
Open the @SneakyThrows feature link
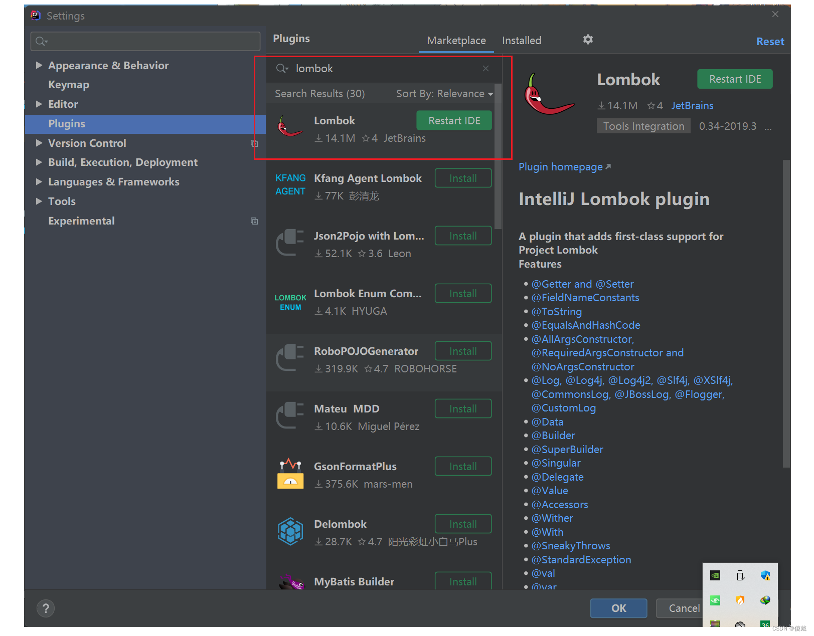tap(571, 546)
